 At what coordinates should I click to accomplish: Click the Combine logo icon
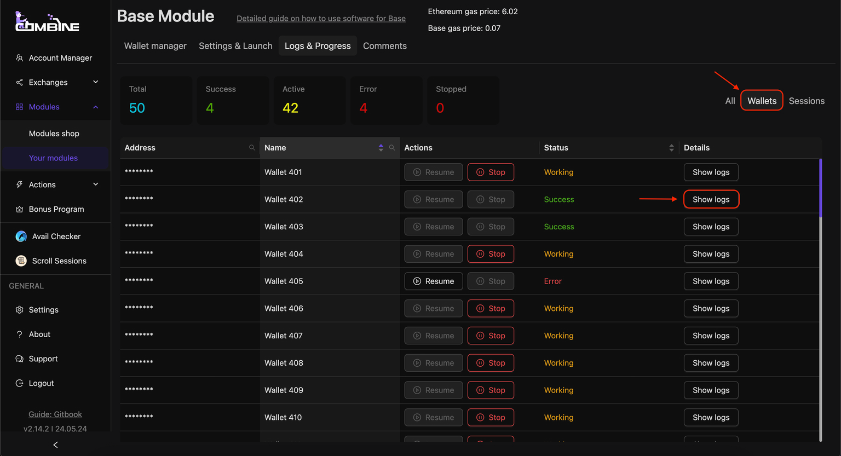pyautogui.click(x=47, y=22)
